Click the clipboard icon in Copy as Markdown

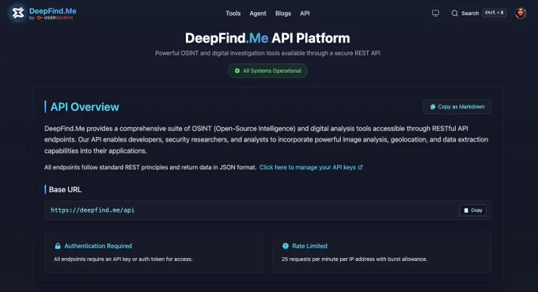tap(433, 107)
